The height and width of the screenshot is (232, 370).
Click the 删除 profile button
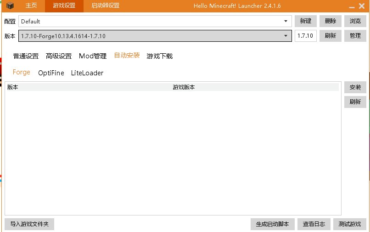331,21
